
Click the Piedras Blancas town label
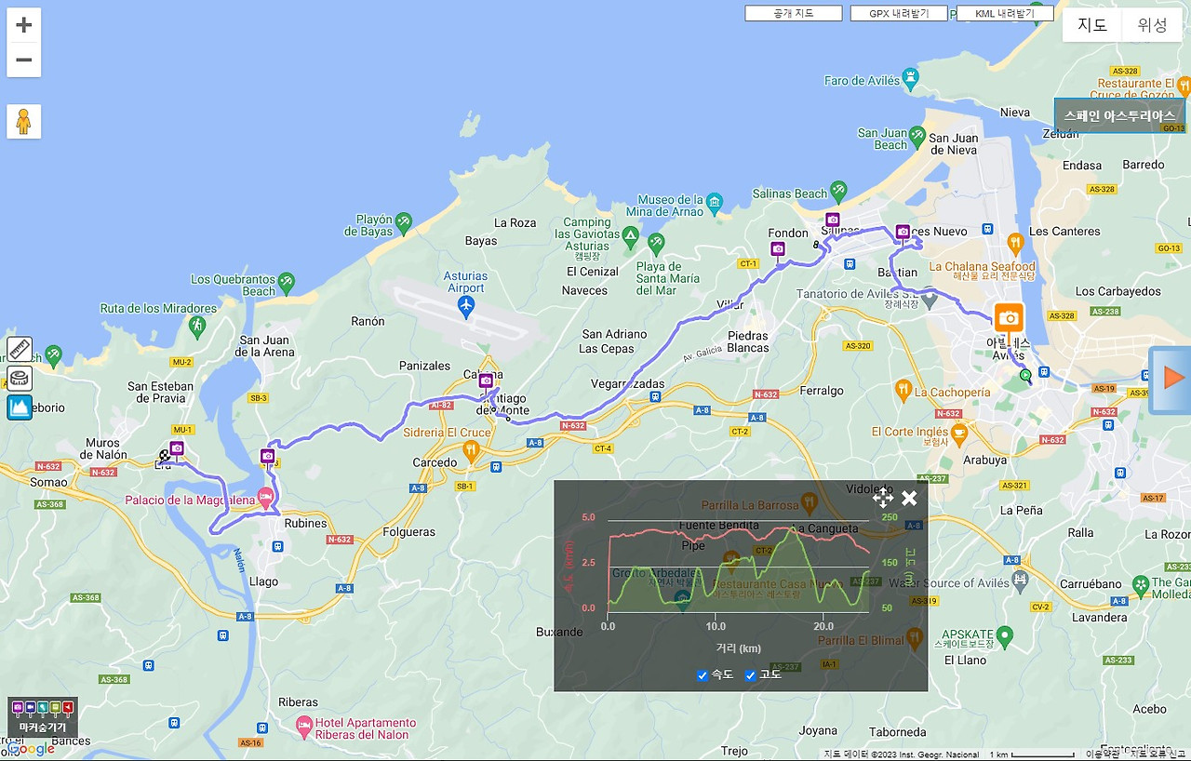tap(748, 341)
